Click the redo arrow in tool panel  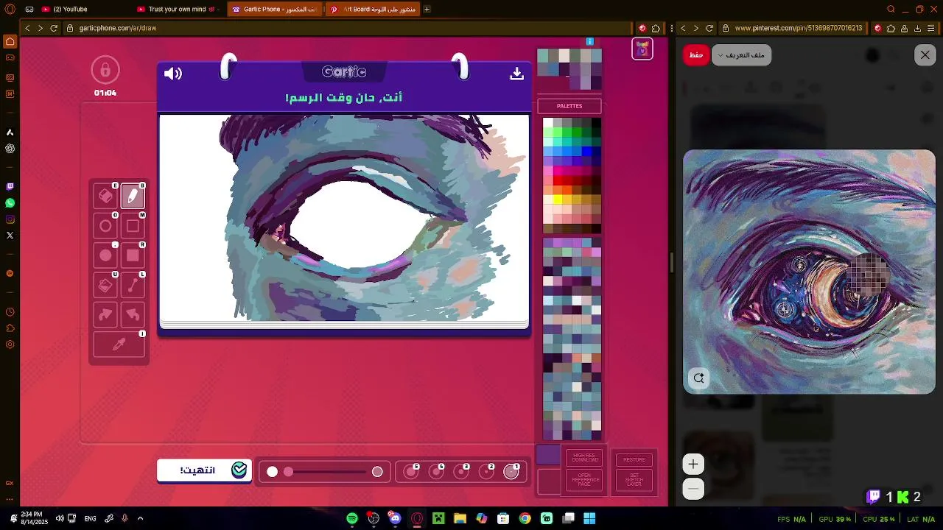(x=105, y=315)
